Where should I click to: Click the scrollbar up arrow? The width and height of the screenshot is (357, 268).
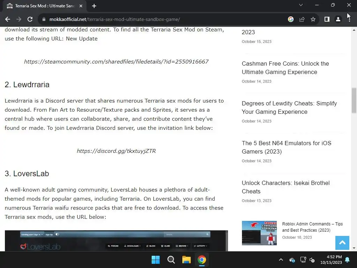click(354, 30)
